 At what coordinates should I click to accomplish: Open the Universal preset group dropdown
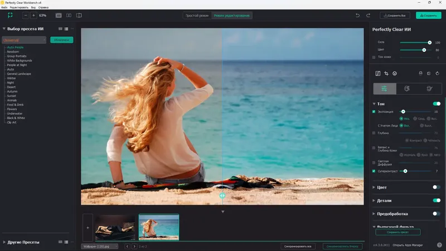point(24,40)
